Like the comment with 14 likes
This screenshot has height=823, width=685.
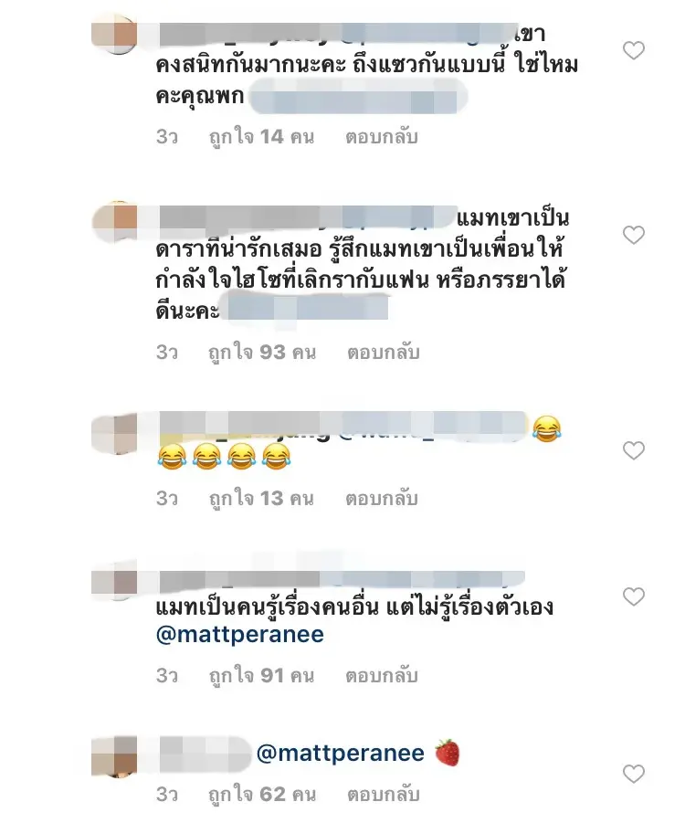(634, 51)
